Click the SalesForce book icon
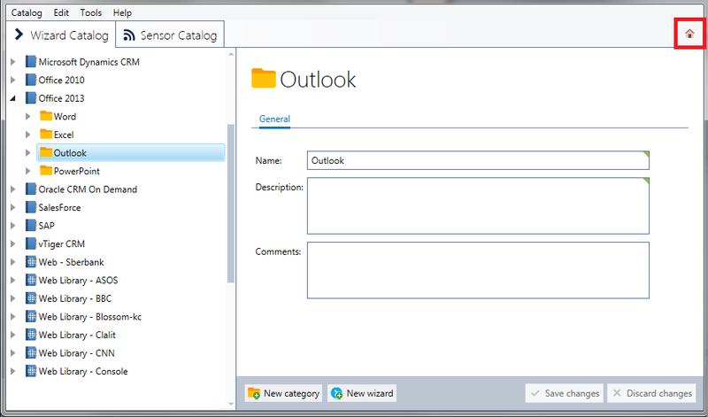Image resolution: width=708 pixels, height=417 pixels. click(31, 207)
